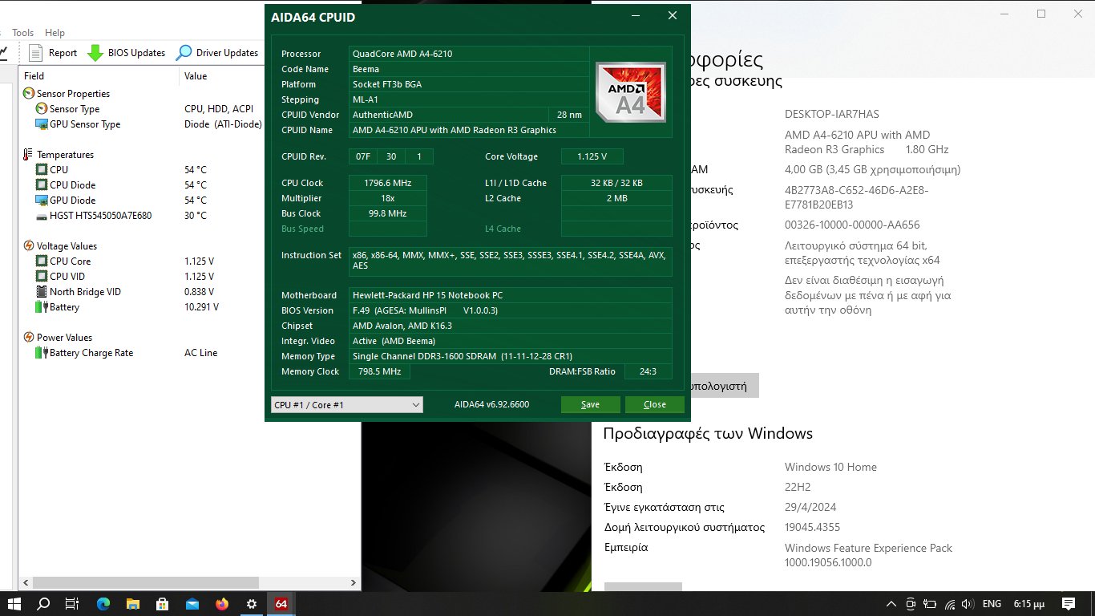Click the Voltage Values group icon
This screenshot has width=1095, height=616.
[x=29, y=246]
